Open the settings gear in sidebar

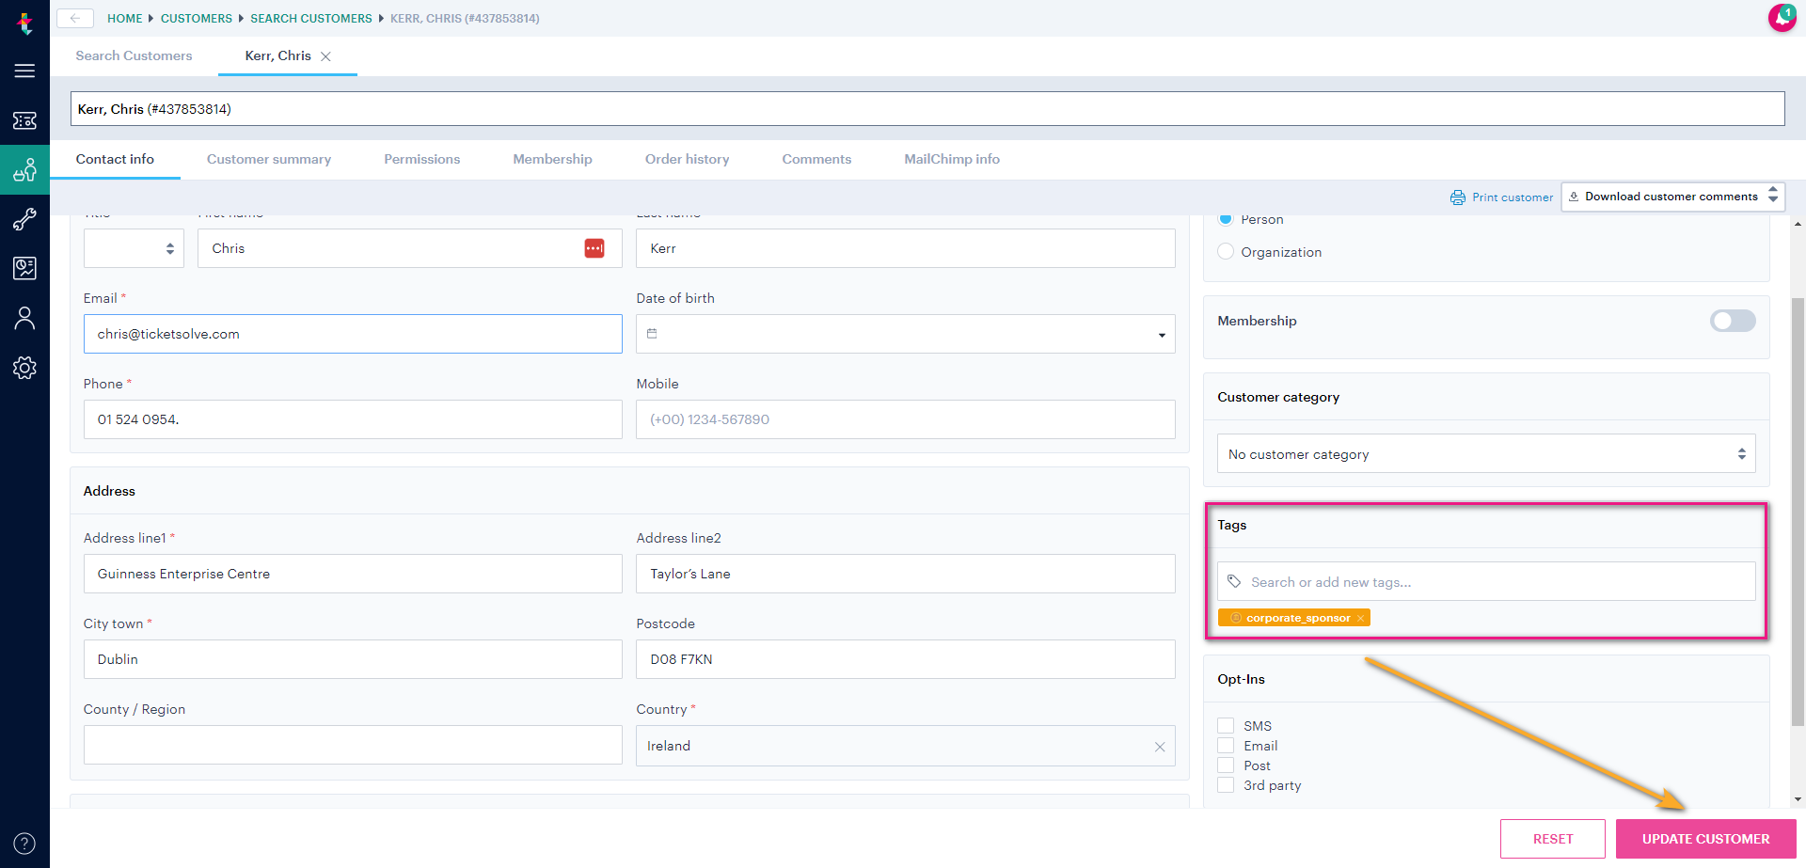(25, 368)
